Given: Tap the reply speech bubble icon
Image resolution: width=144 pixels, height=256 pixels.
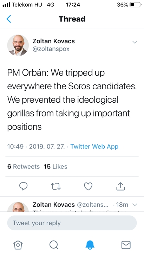Looking at the screenshot, I should tap(23, 186).
